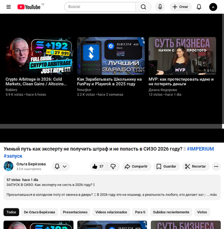Focus the Buscar search field
224x229 pixels.
[100, 7]
